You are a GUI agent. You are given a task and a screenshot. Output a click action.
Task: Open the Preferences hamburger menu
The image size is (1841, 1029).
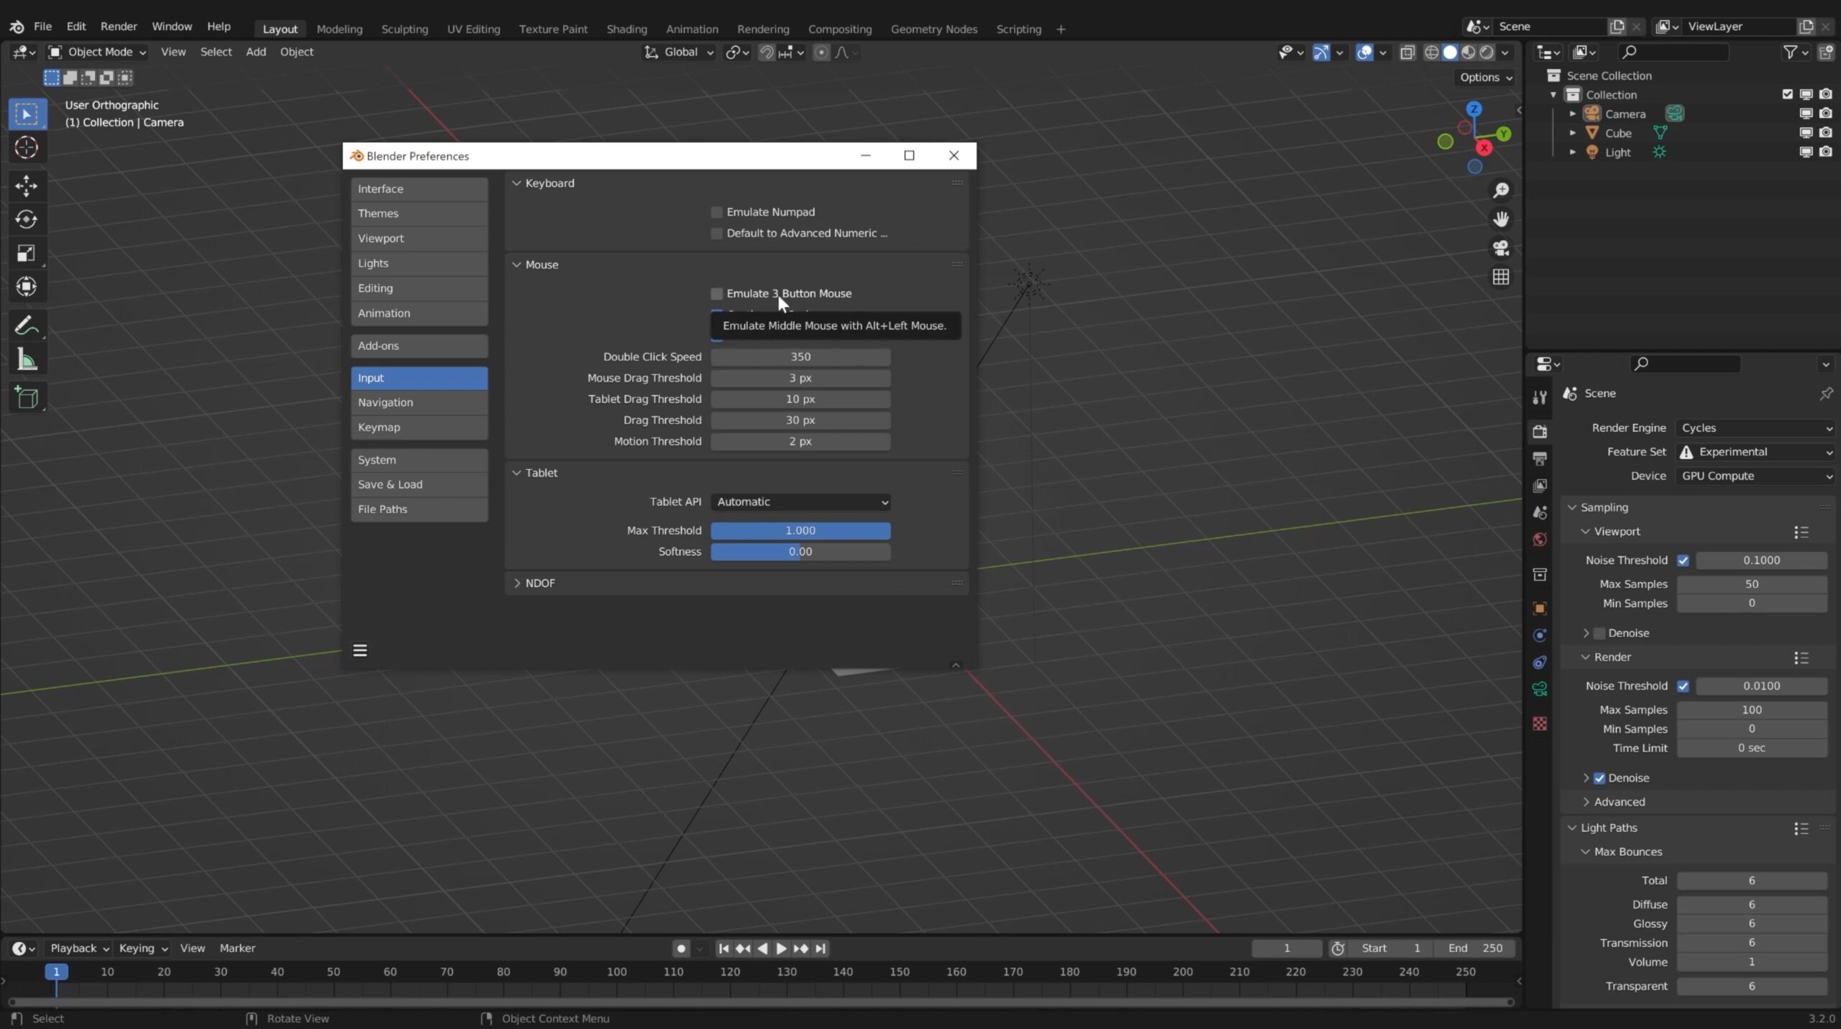[x=360, y=650]
